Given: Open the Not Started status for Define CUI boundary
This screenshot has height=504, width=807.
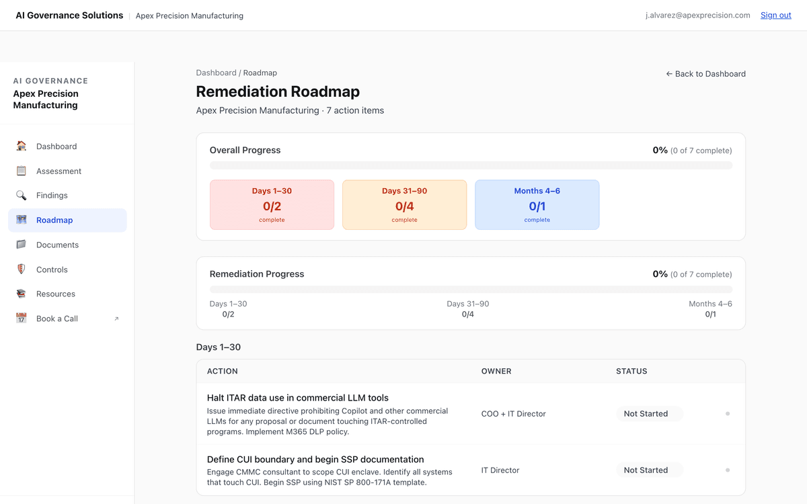Looking at the screenshot, I should (649, 470).
